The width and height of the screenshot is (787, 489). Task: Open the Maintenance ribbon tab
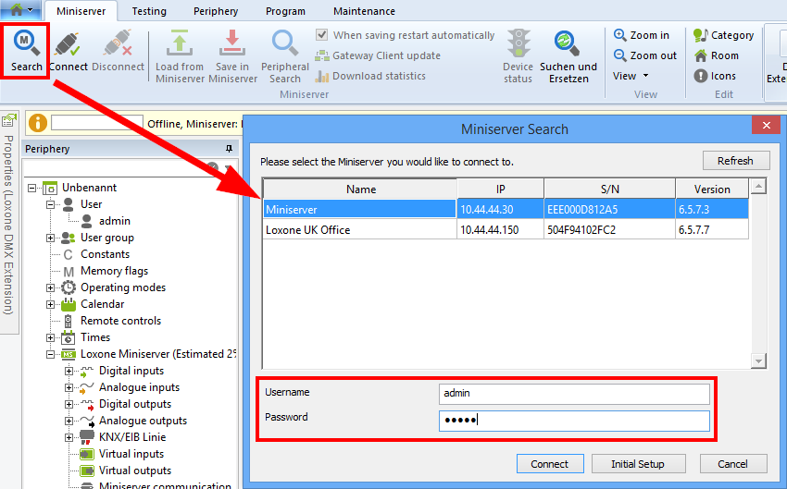click(x=364, y=11)
